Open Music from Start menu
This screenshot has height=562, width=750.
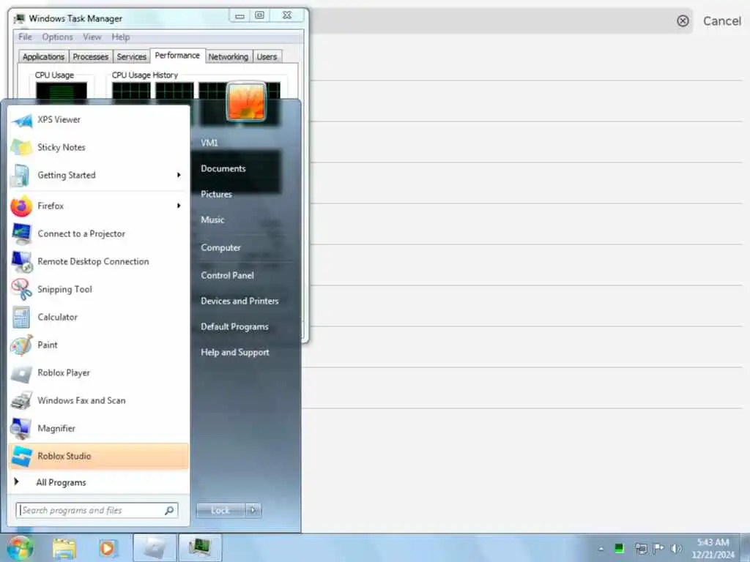[x=212, y=220]
